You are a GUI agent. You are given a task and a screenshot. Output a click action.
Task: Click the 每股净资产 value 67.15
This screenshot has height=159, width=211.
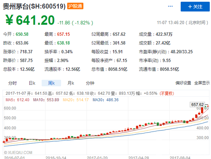[x=121, y=60]
